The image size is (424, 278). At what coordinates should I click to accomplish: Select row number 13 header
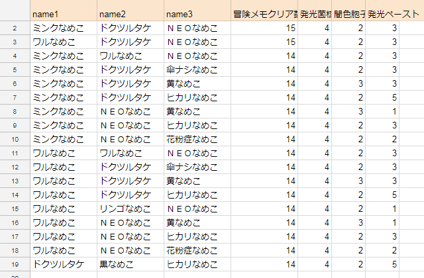(15, 181)
